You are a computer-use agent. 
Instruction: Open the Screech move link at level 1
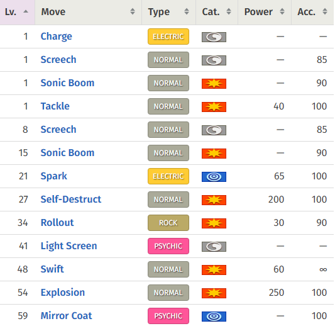point(58,60)
